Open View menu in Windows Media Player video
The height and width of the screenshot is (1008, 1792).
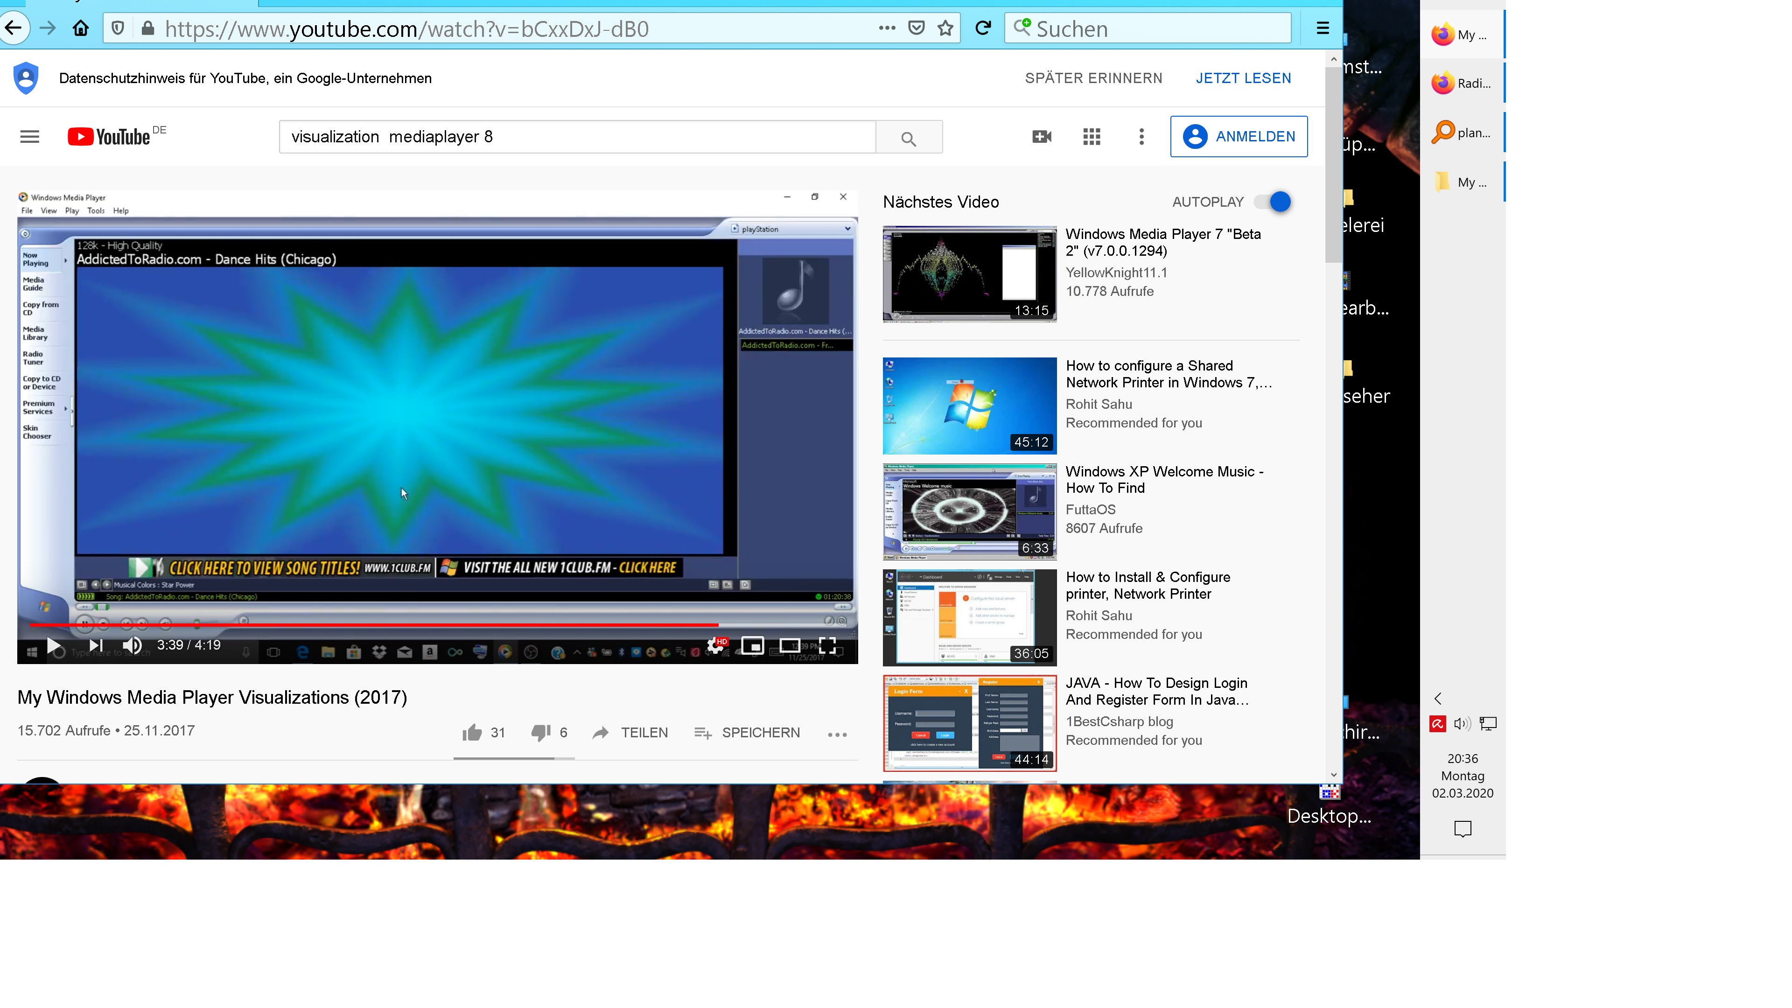[49, 211]
